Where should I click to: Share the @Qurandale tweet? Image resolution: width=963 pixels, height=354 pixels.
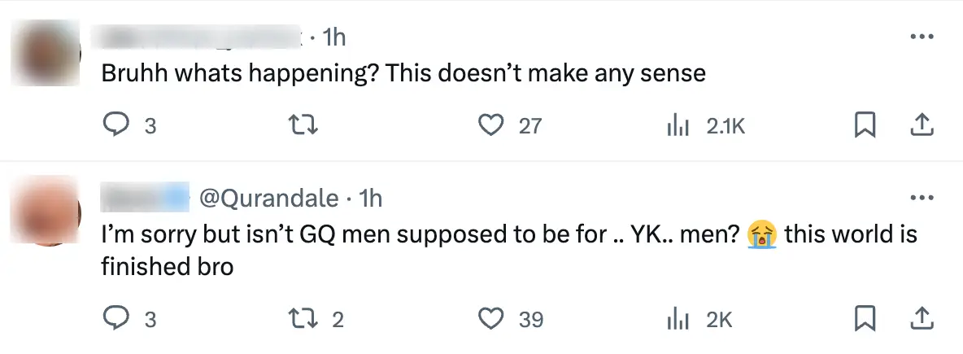click(x=920, y=319)
